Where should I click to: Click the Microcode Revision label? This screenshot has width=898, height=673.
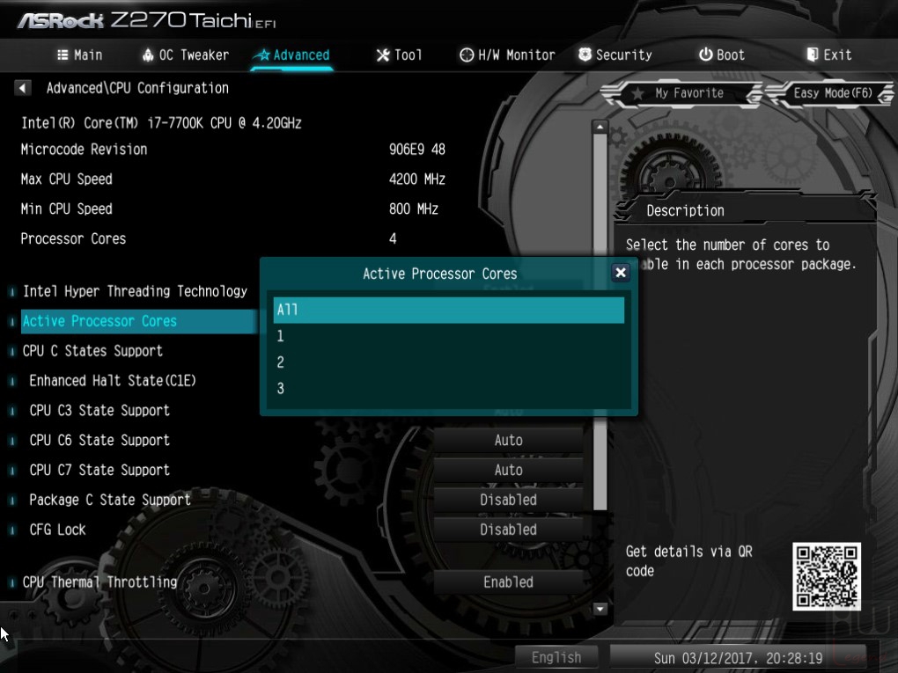pyautogui.click(x=85, y=150)
